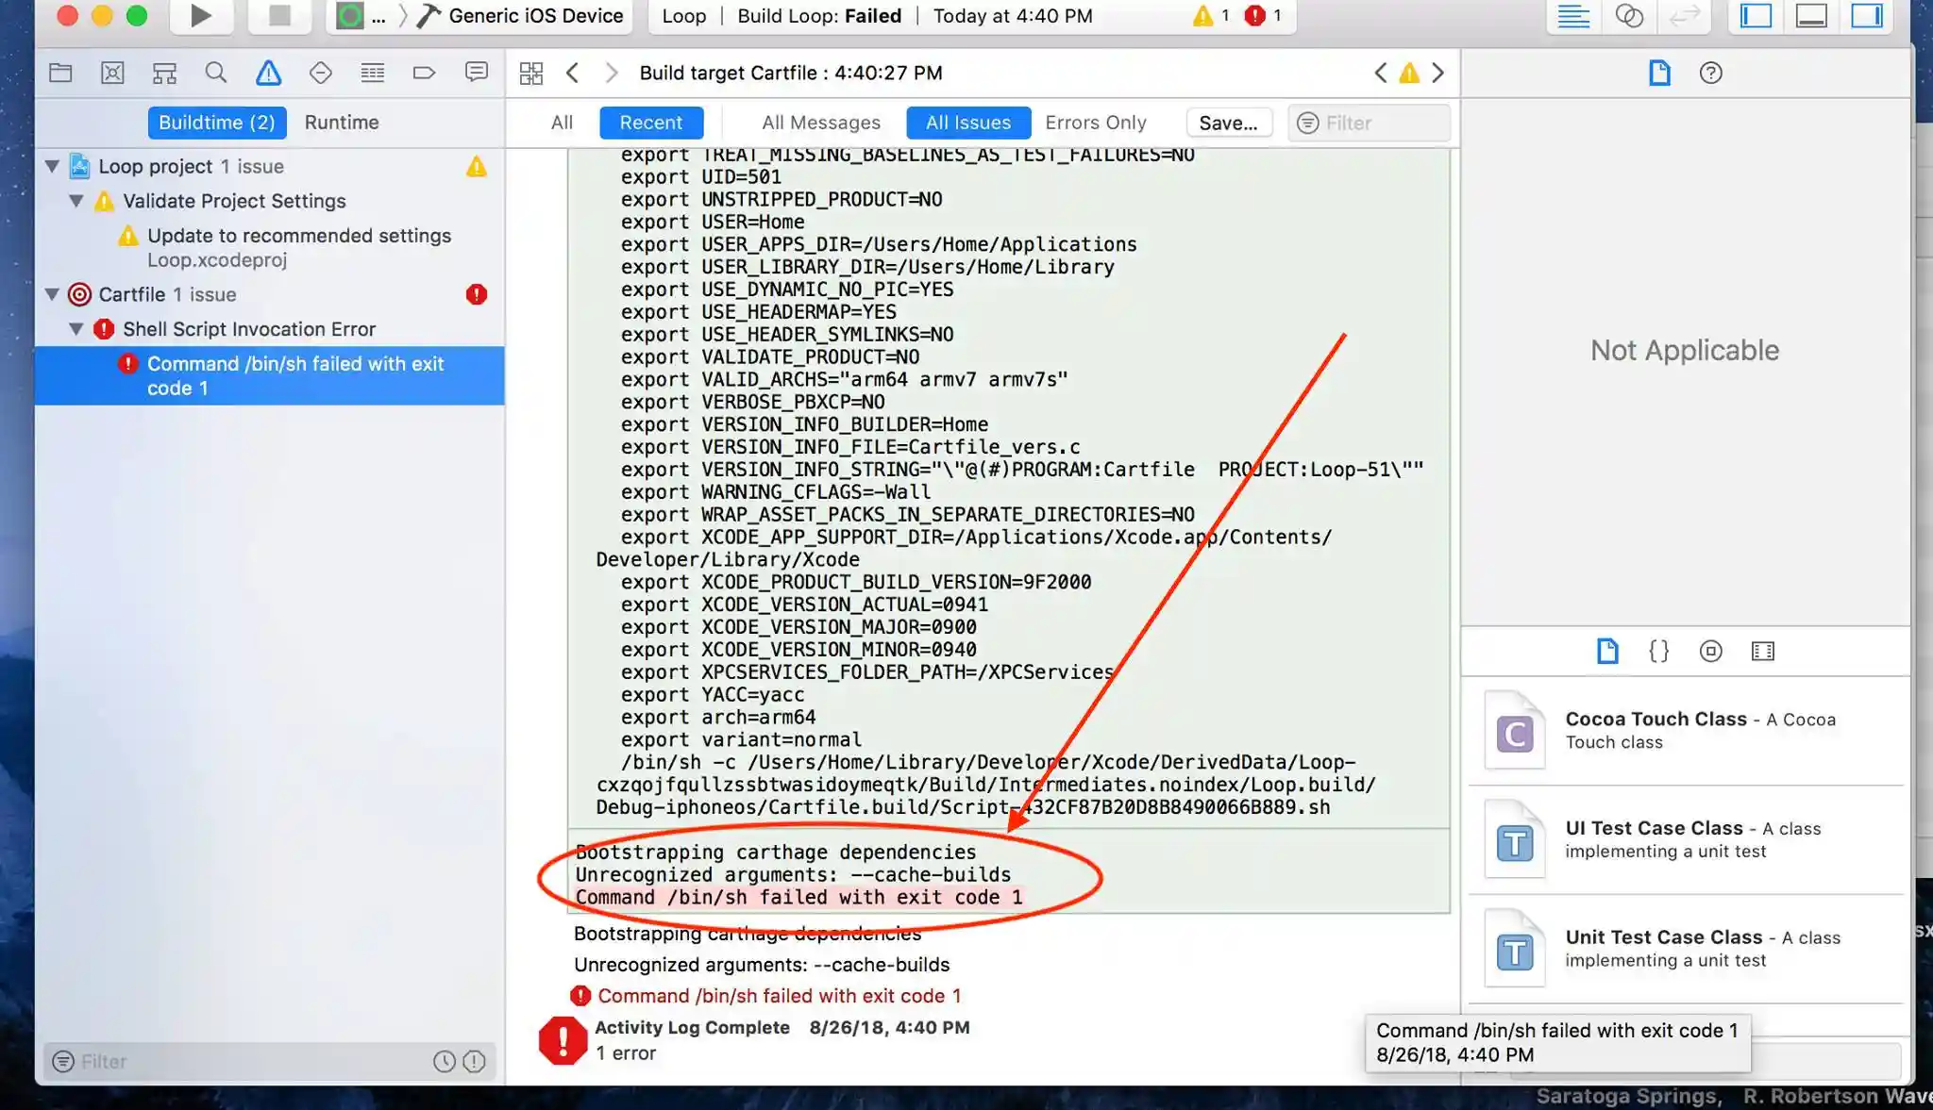
Task: Open the Project navigator folder icon
Action: (x=60, y=74)
